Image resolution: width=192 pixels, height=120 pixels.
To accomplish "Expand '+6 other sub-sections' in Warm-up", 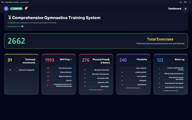I will tap(170, 91).
